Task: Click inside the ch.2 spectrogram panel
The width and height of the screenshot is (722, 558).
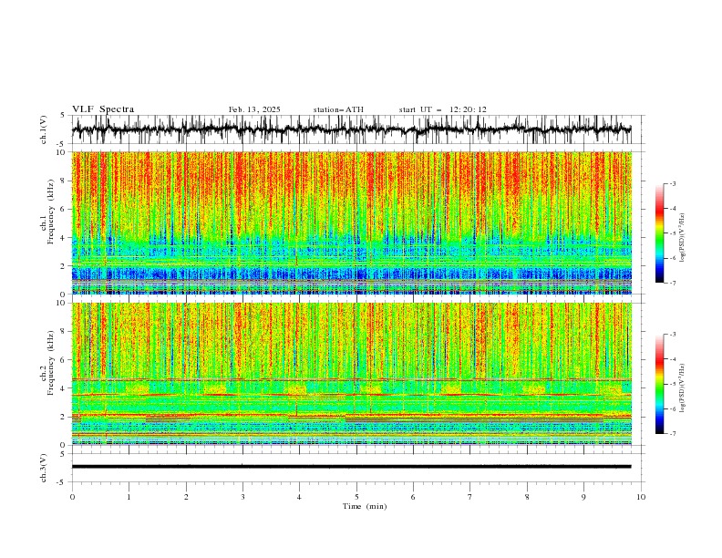Action: click(351, 374)
